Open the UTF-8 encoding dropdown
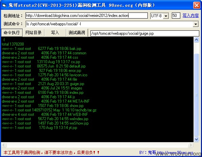The width and height of the screenshot is (202, 157). pos(166,16)
